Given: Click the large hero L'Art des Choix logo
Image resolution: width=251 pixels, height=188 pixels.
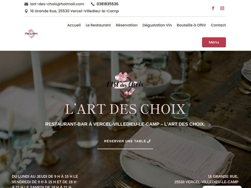Looking at the screenshot, I should [x=125, y=85].
